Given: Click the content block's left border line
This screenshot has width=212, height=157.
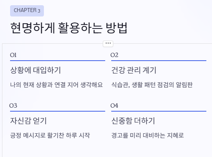Looking at the screenshot, I should [2, 100].
